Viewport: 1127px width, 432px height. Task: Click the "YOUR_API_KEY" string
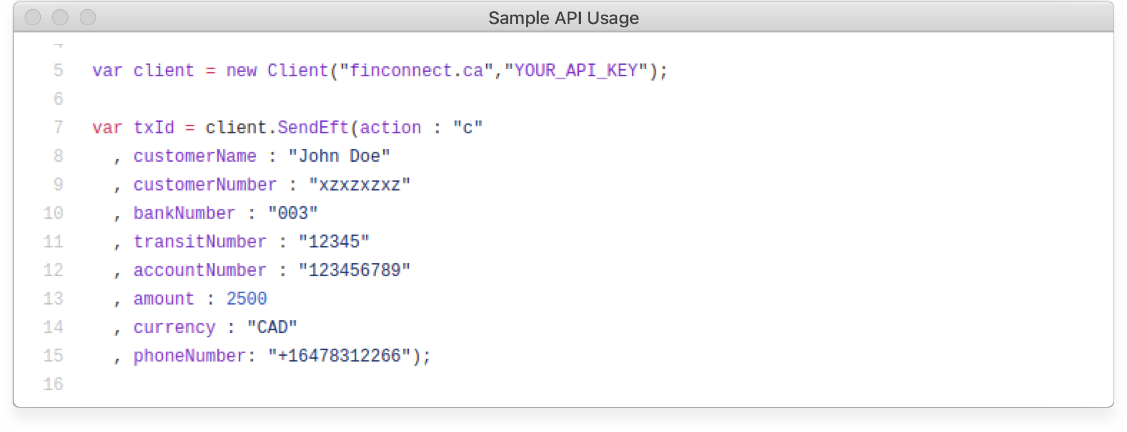[576, 70]
